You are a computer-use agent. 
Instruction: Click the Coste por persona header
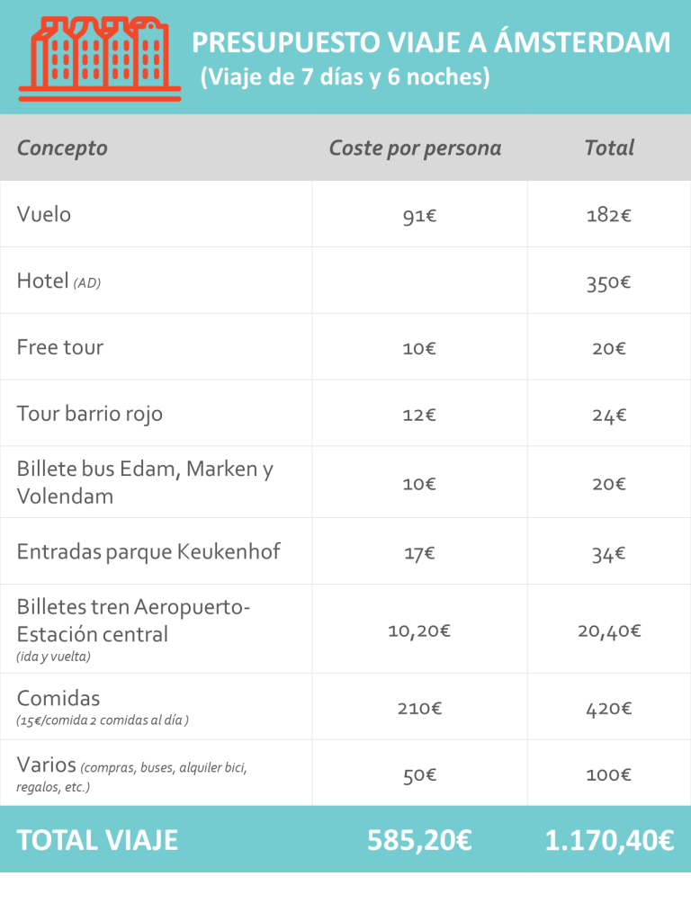pos(415,148)
